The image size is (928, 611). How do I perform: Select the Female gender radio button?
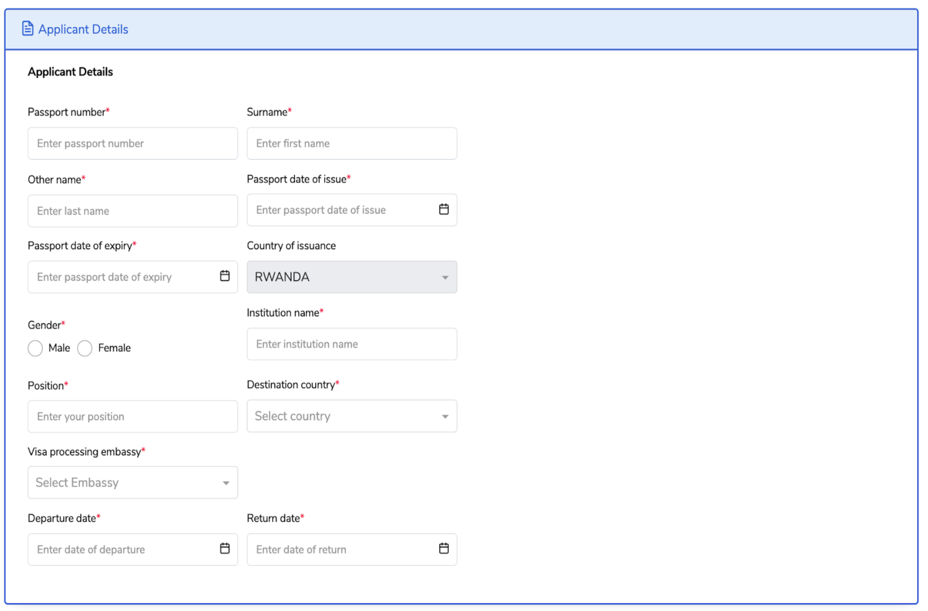point(85,348)
